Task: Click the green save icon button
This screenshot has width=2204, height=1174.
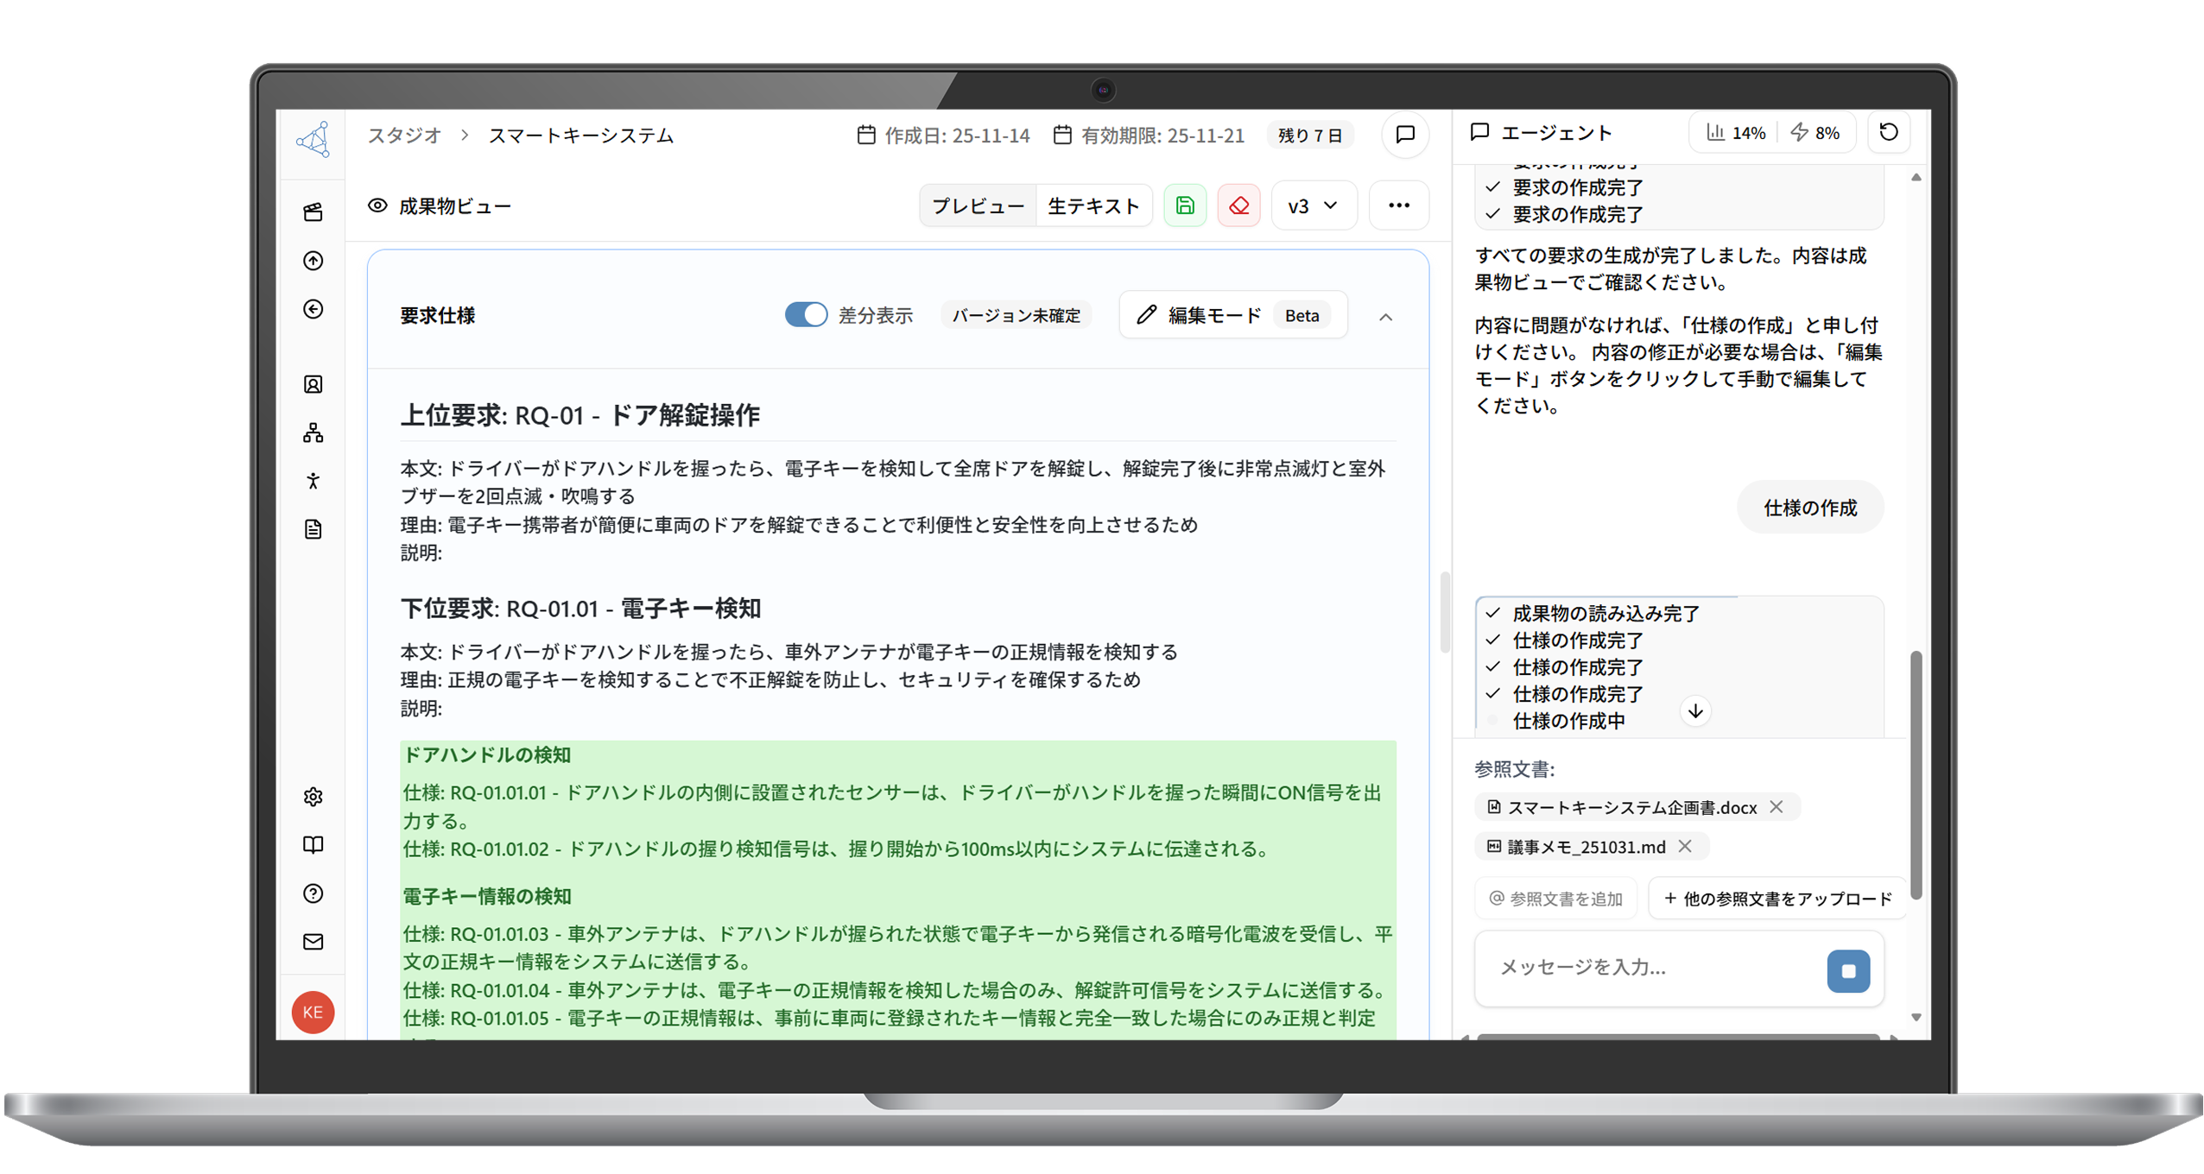Action: click(1184, 205)
